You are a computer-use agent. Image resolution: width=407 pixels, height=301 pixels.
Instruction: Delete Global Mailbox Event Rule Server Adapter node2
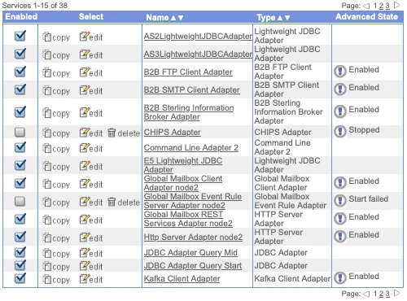point(124,202)
